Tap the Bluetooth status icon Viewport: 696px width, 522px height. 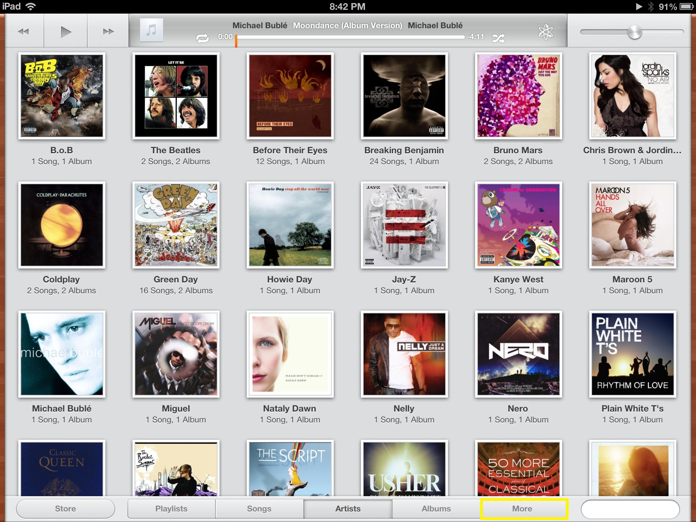(650, 6)
